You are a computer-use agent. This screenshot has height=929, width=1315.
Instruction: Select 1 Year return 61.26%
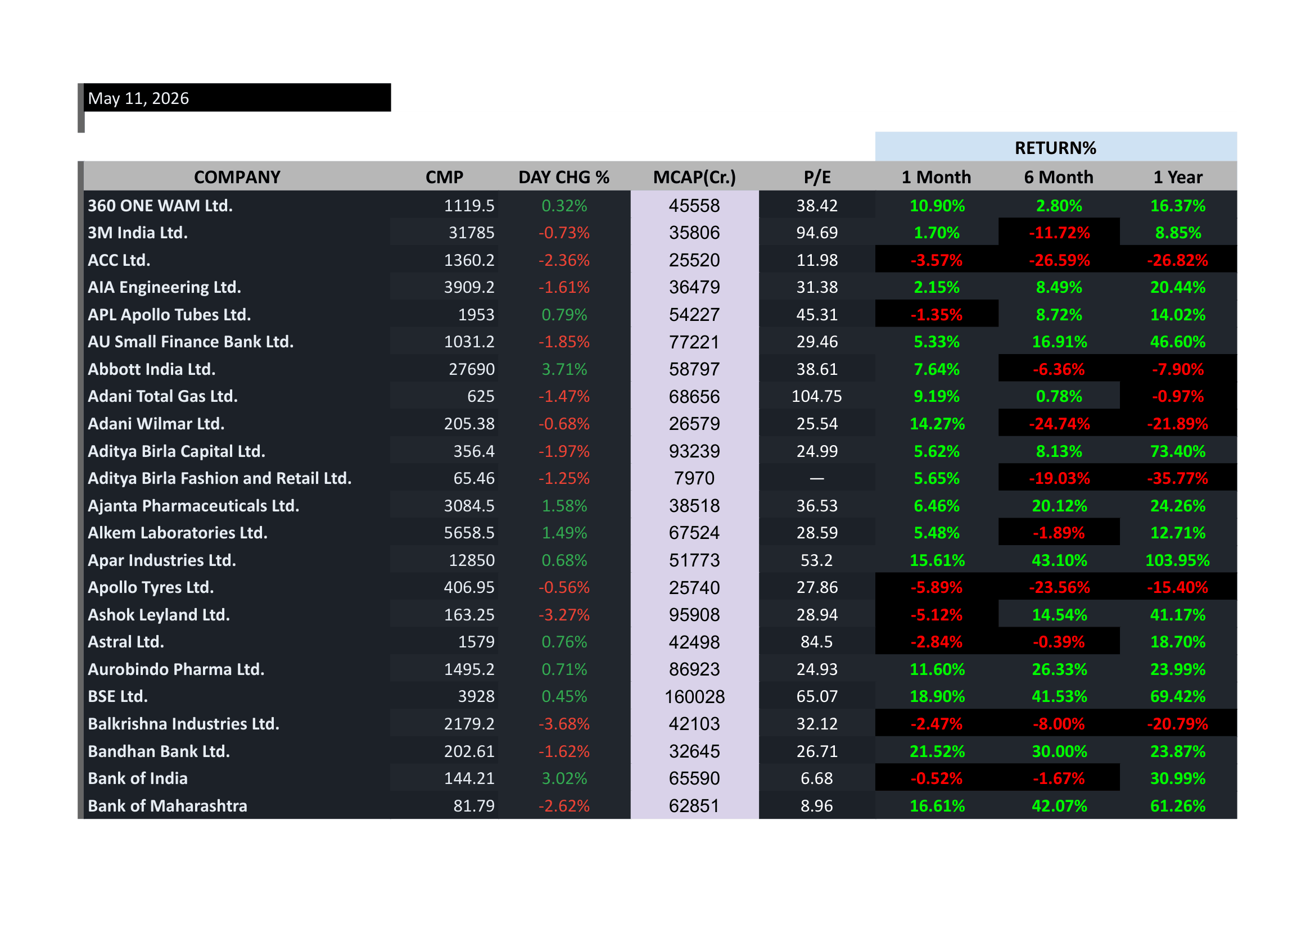1178,806
